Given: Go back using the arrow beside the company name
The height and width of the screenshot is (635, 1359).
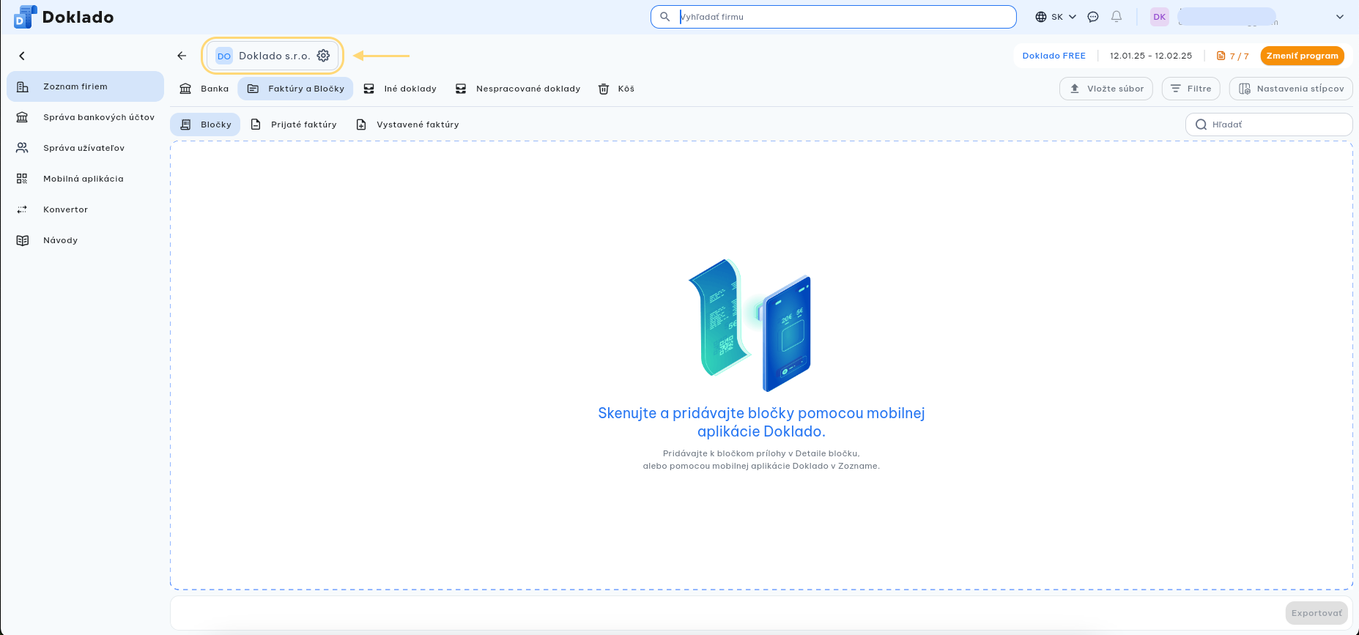Looking at the screenshot, I should (x=182, y=56).
